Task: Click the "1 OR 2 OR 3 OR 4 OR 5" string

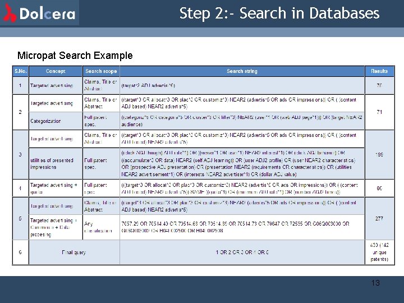Action: pos(242,252)
